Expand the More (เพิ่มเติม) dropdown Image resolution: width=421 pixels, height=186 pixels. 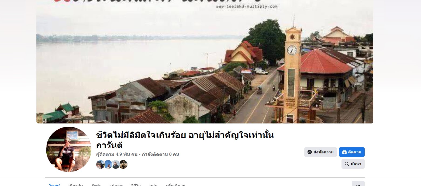coord(175,185)
